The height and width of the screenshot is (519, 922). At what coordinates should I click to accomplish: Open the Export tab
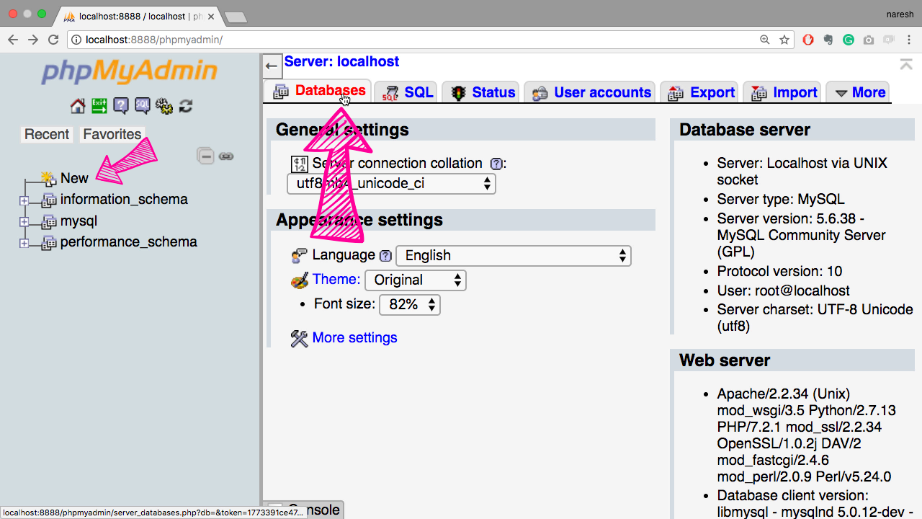(700, 92)
